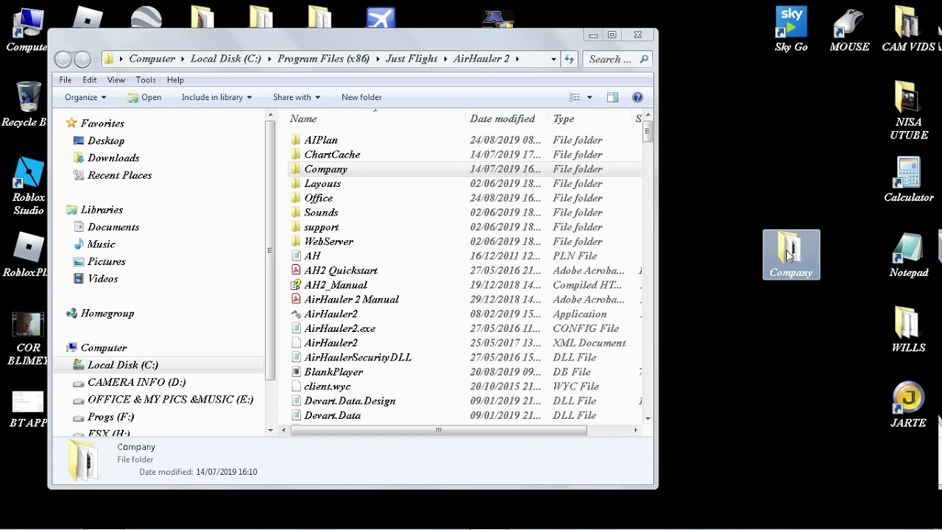The height and width of the screenshot is (530, 942).
Task: Open the Share with dropdown
Action: pyautogui.click(x=297, y=97)
